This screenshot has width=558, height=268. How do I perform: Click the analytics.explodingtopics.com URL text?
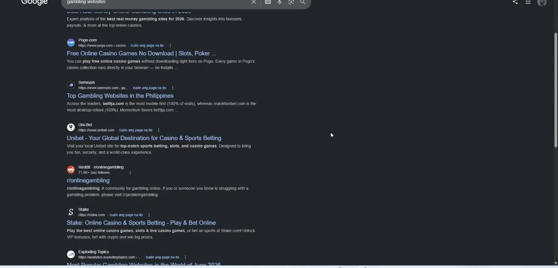[x=109, y=257]
